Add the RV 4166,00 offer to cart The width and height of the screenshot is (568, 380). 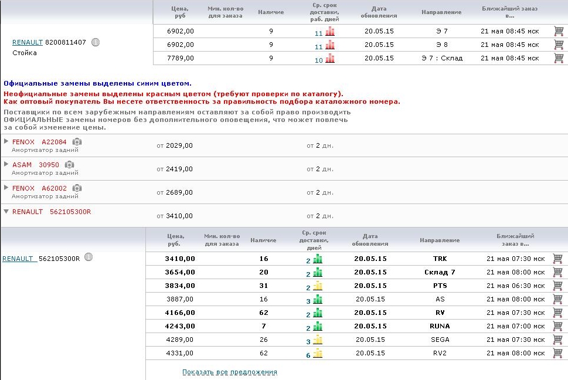click(x=557, y=313)
